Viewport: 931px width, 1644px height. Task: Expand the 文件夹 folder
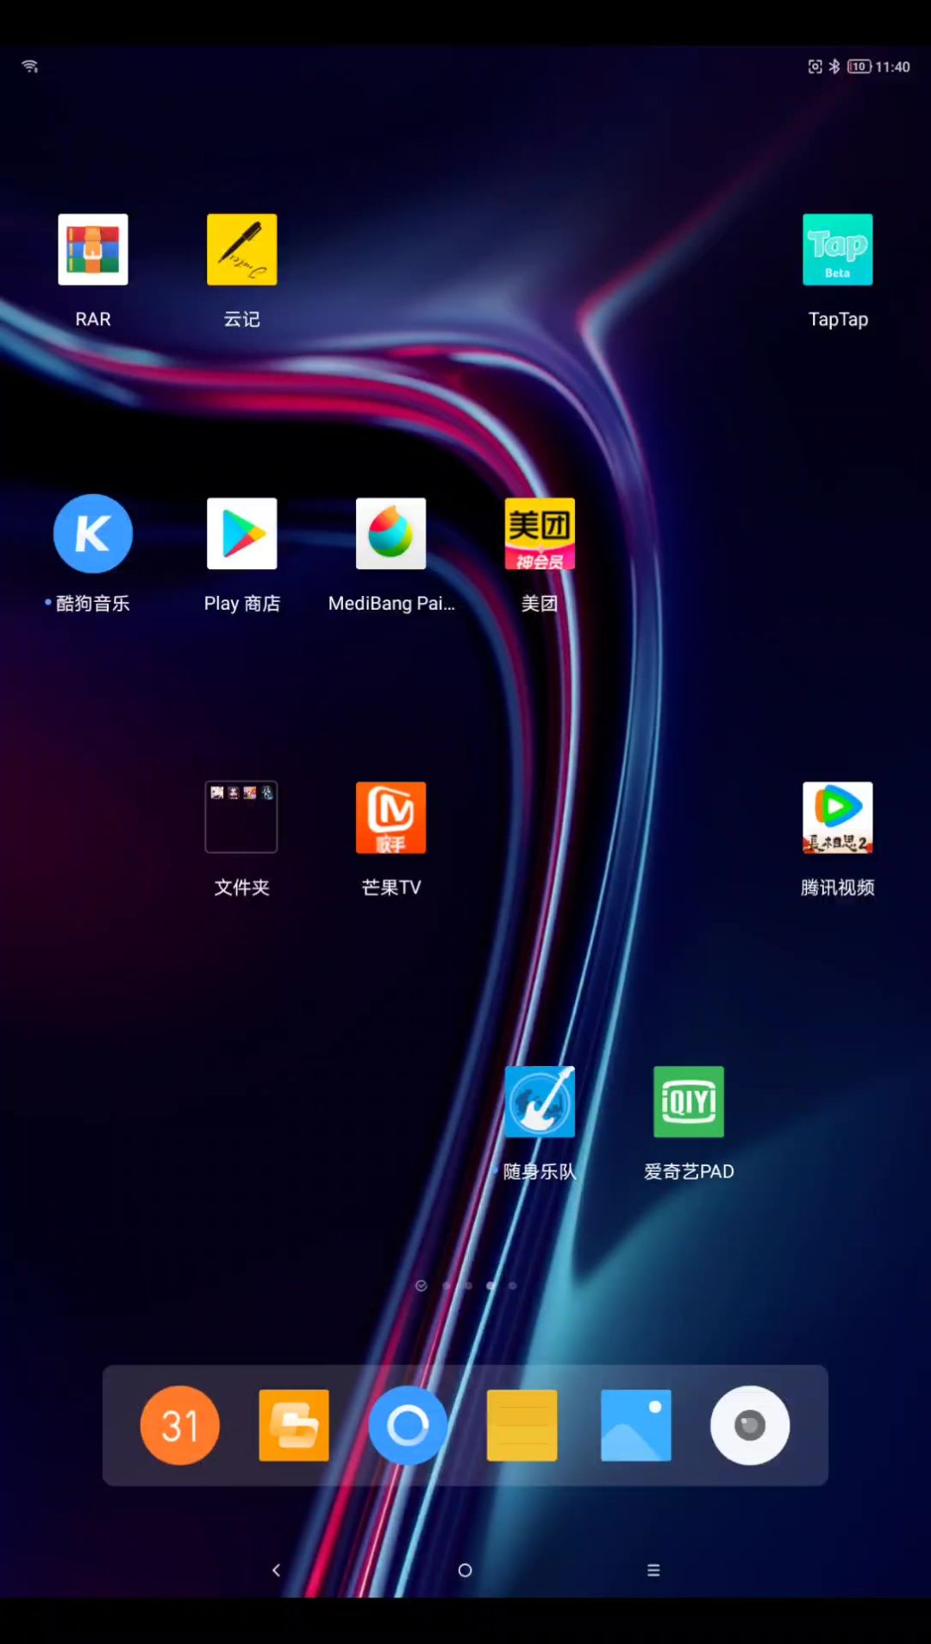pos(241,817)
